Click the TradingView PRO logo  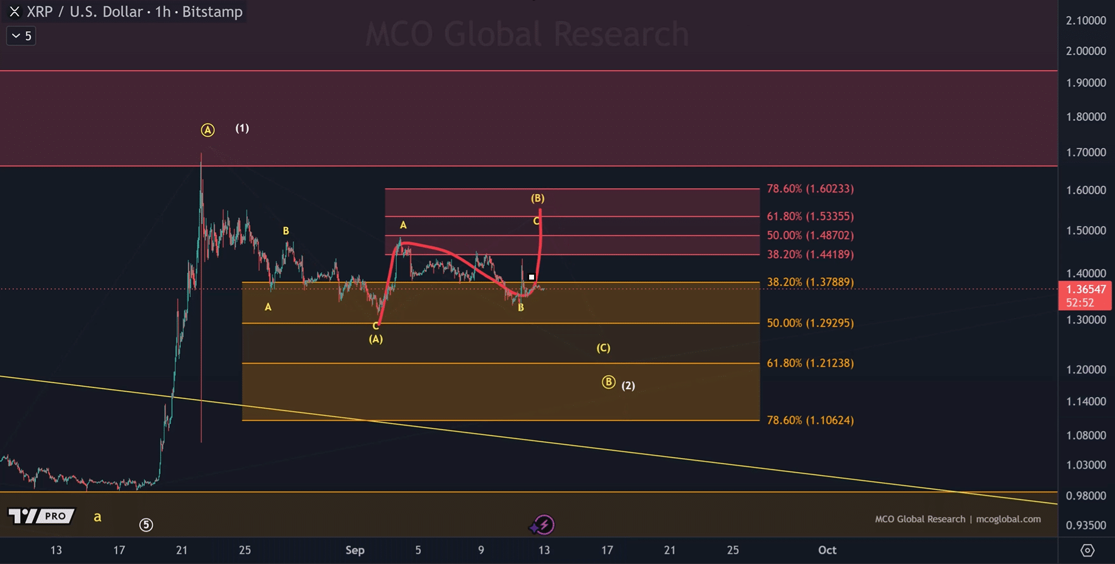[x=41, y=516]
